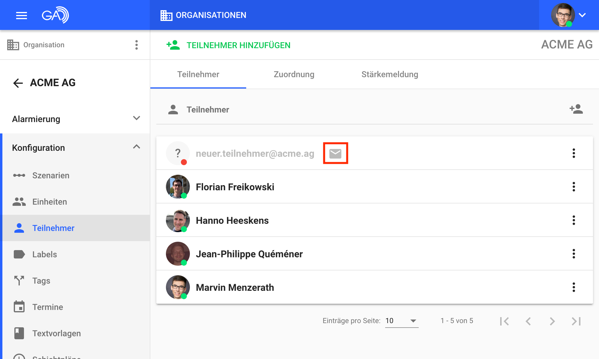
Task: Open three-dot menu for Marvin Menzerath
Action: tap(574, 287)
